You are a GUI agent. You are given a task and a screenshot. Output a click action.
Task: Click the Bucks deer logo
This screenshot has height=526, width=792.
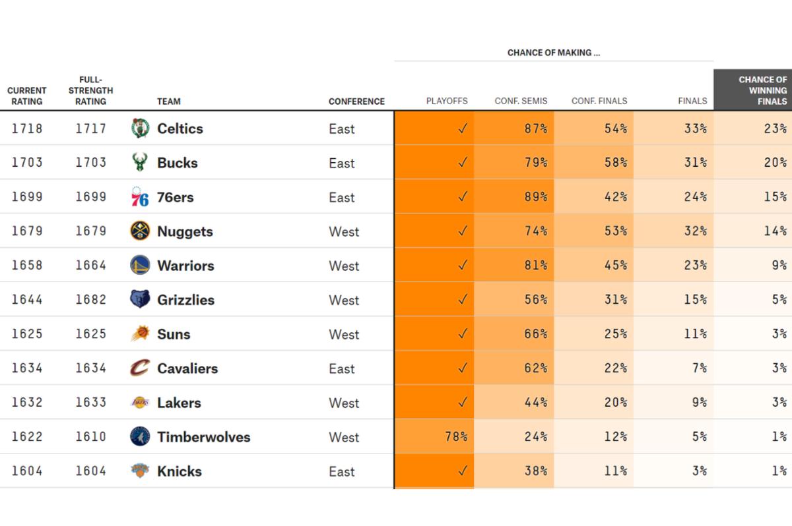coord(140,163)
